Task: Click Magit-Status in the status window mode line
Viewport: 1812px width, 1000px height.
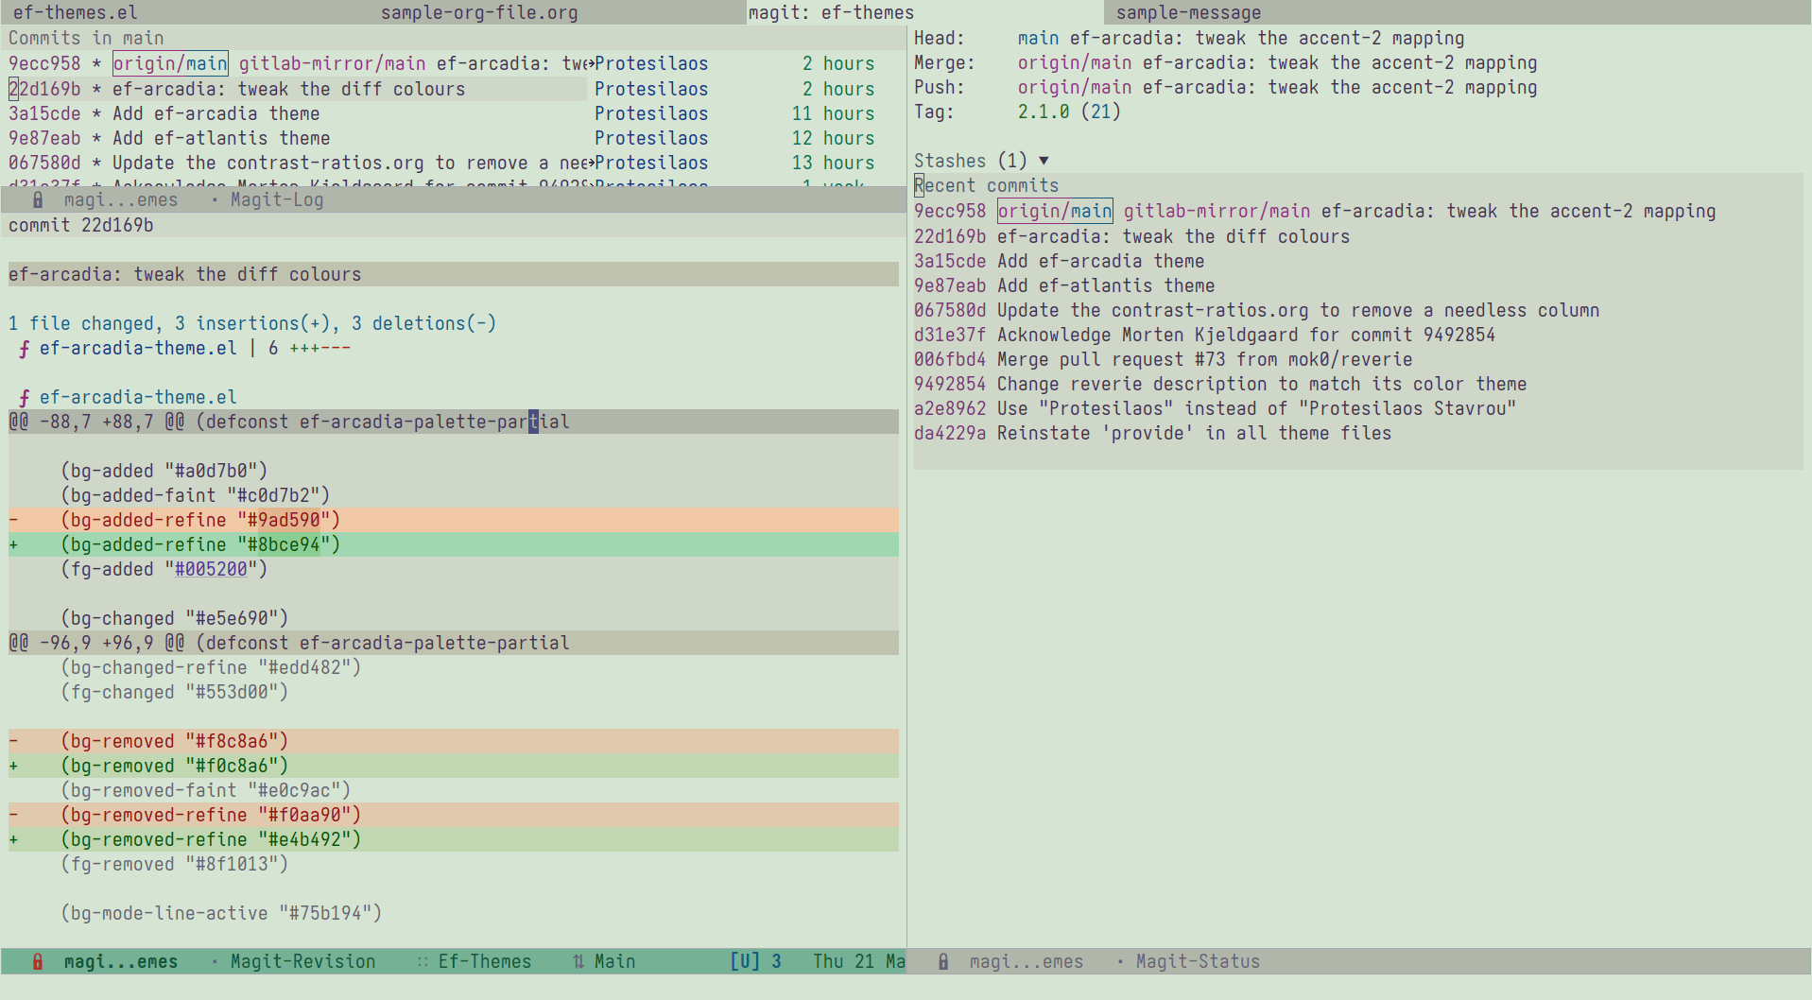Action: (1198, 961)
